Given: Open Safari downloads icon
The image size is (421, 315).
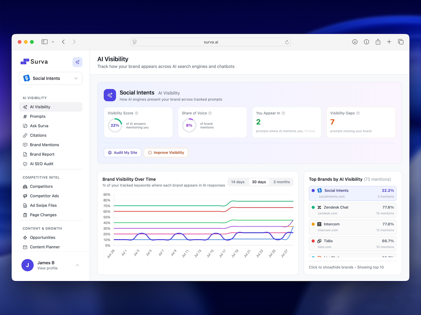Looking at the screenshot, I should click(355, 42).
